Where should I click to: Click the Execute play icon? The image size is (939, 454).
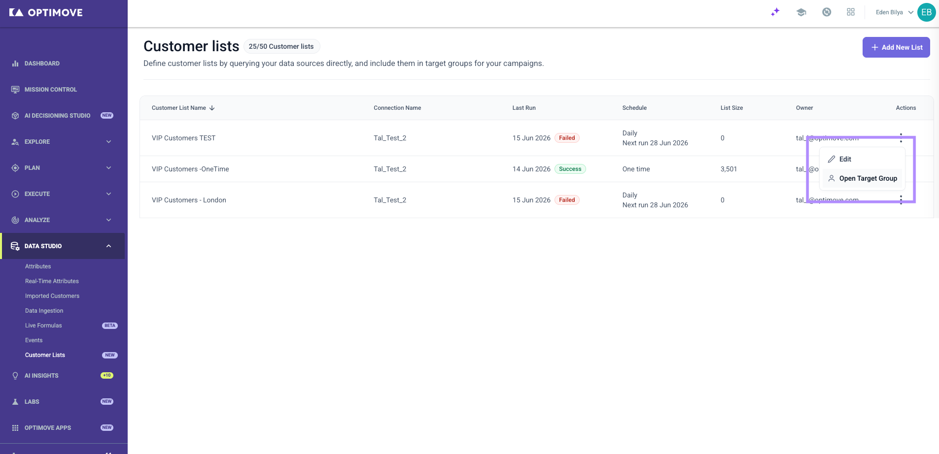click(x=15, y=194)
